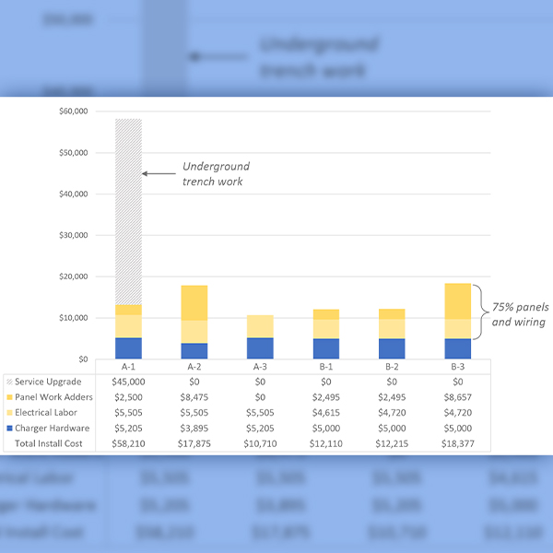Click the $58,210 Total Install Cost cell
Screen dimensions: 553x553
point(128,444)
